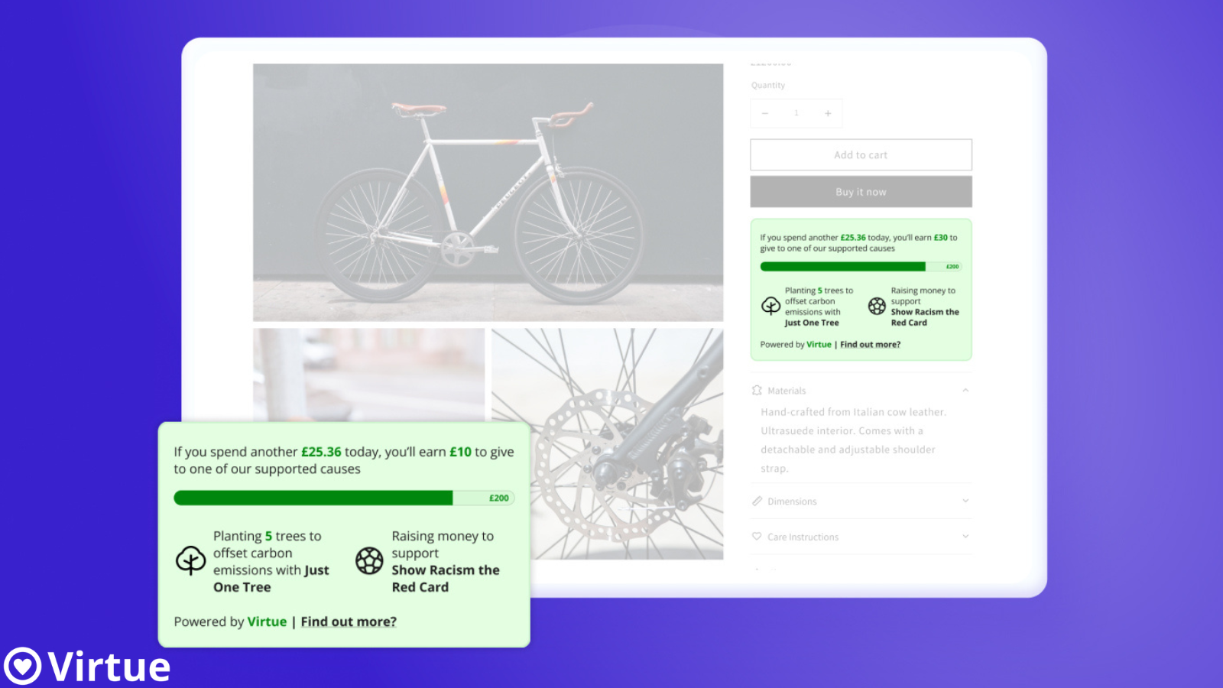The height and width of the screenshot is (688, 1223).
Task: Open Find out more? link in sidebar widget
Action: pyautogui.click(x=870, y=345)
